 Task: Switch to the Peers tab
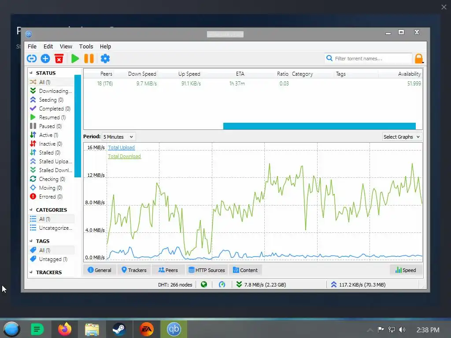[x=168, y=270]
